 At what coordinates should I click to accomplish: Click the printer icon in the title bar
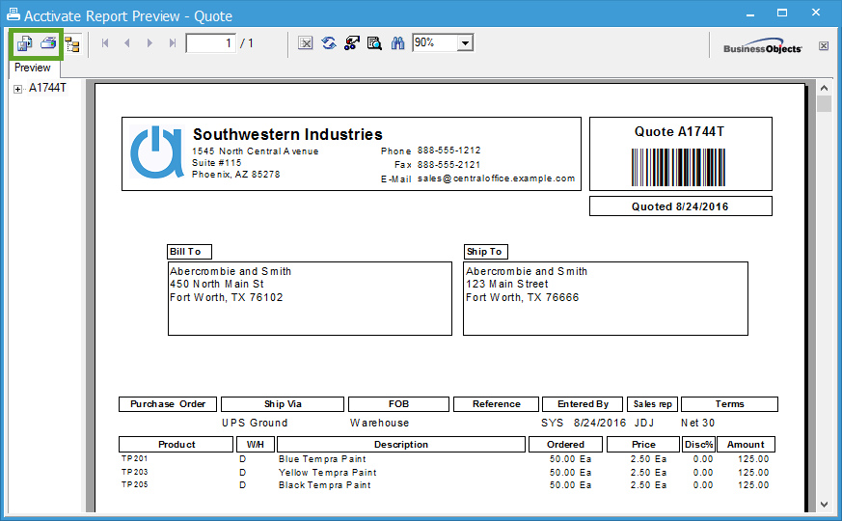[14, 15]
